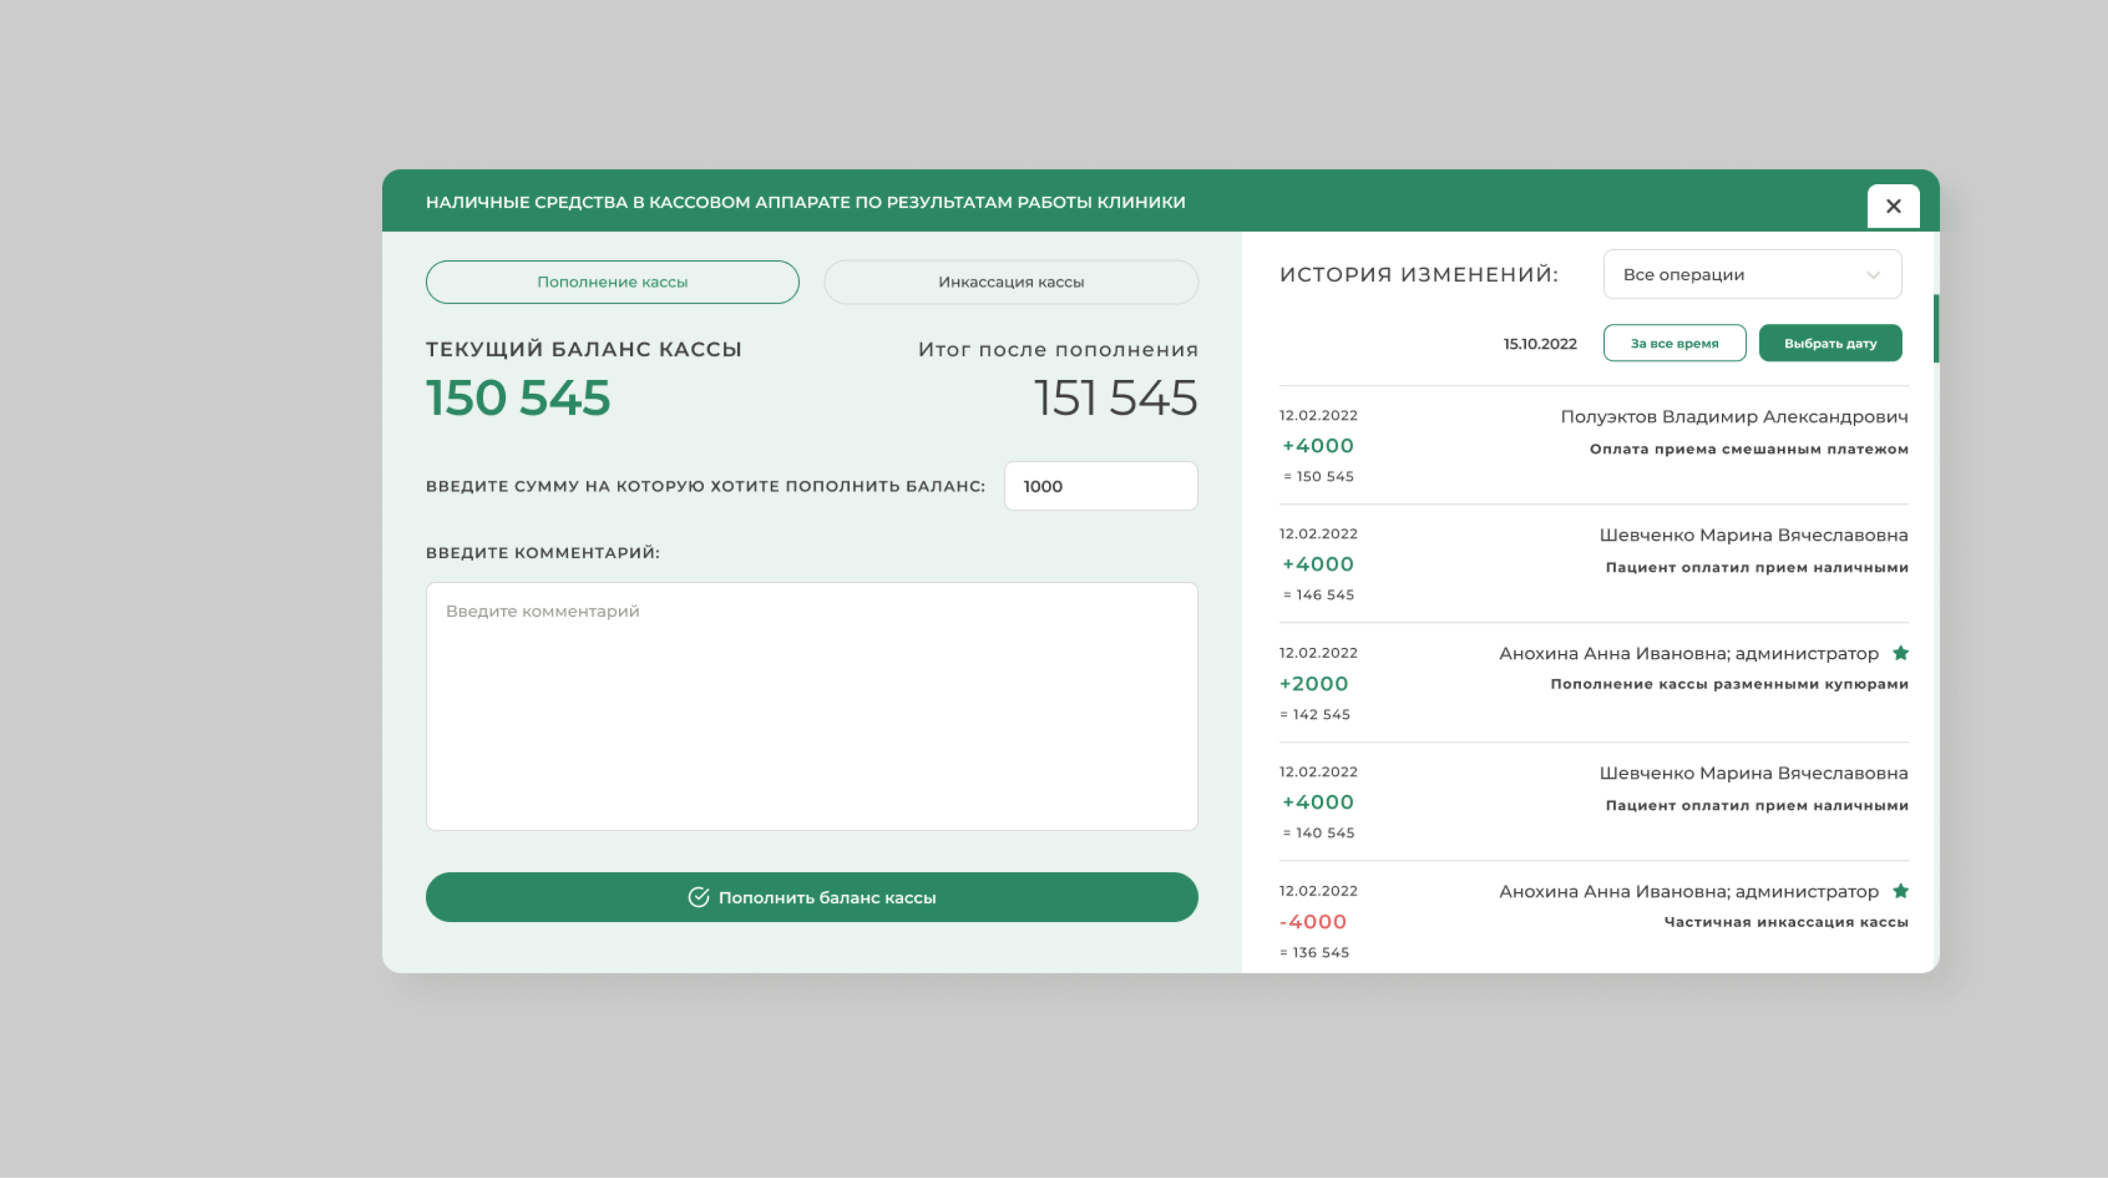Switch to Инкассация кассы tab

(1011, 282)
